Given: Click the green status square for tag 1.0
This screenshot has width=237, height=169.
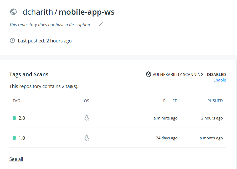Looking at the screenshot, I should tap(14, 138).
